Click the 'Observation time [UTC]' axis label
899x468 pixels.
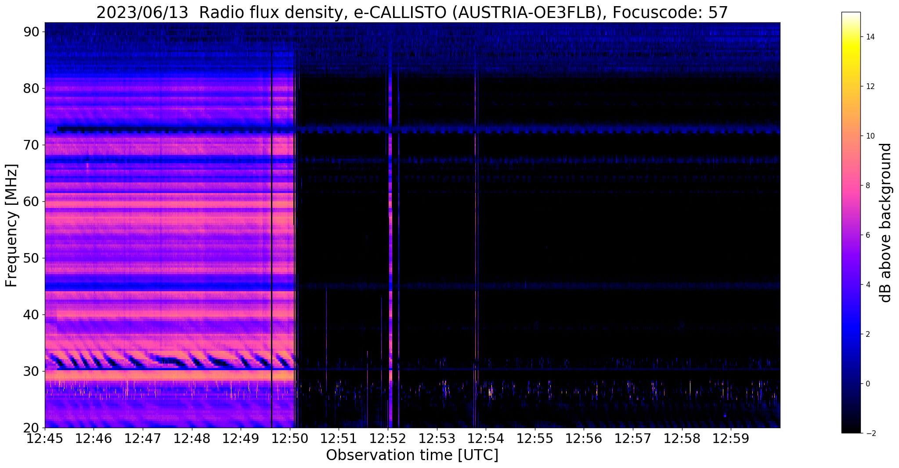412,455
